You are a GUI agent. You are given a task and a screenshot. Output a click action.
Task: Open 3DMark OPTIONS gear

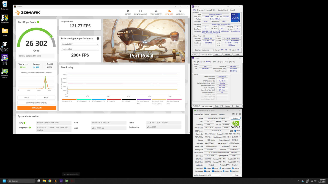(x=180, y=13)
